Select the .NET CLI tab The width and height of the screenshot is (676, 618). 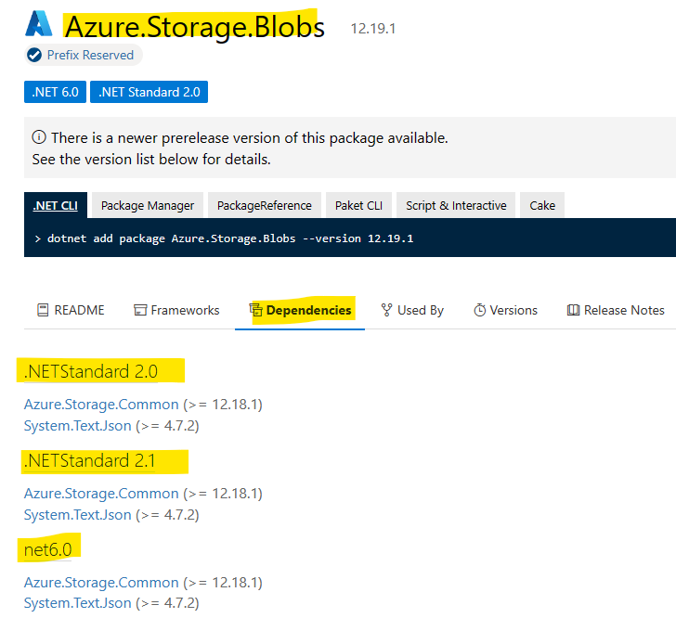pyautogui.click(x=56, y=206)
